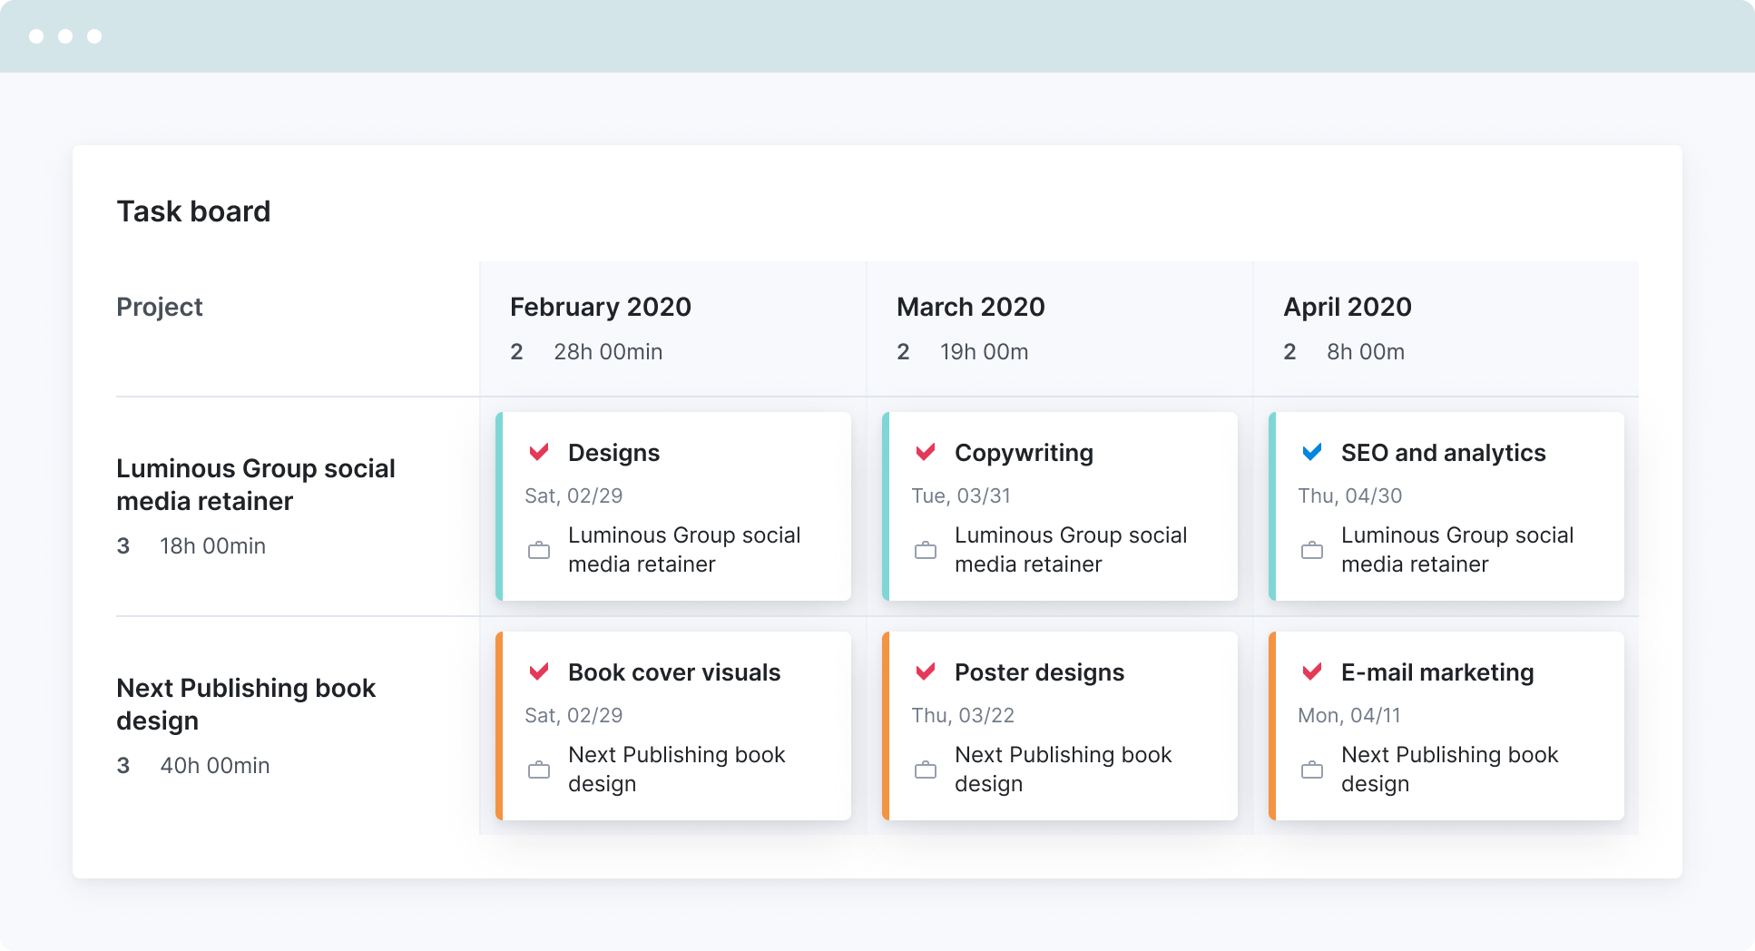Click the briefcase icon on E-mail marketing card
The height and width of the screenshot is (951, 1755).
(1312, 770)
